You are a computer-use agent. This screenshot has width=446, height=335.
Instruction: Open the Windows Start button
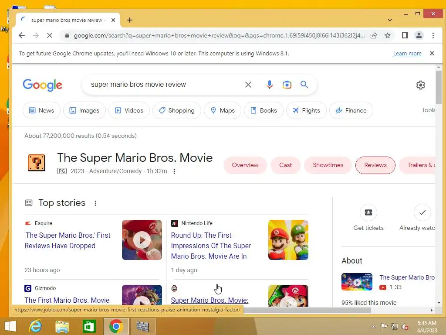(10, 326)
